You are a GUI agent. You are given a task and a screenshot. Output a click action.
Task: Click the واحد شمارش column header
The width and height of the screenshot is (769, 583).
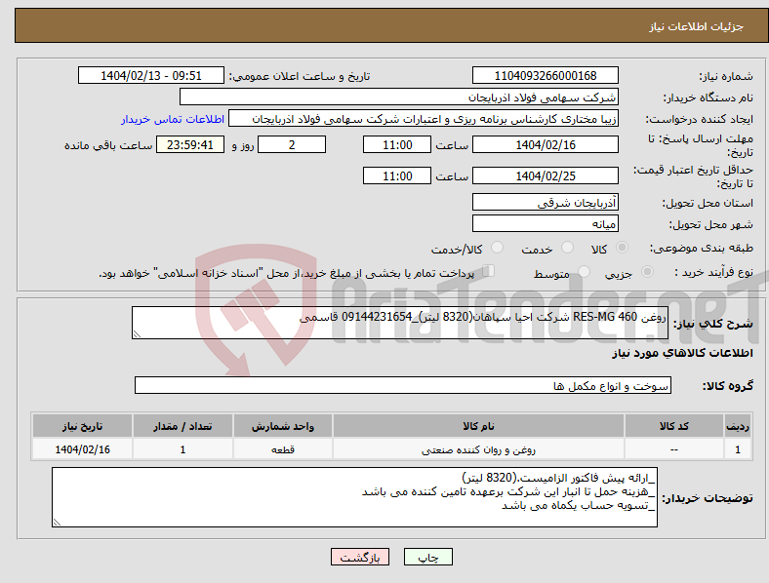[283, 426]
